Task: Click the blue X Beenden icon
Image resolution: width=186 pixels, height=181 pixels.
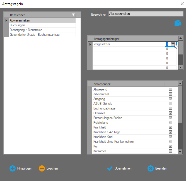Action: click(151, 168)
